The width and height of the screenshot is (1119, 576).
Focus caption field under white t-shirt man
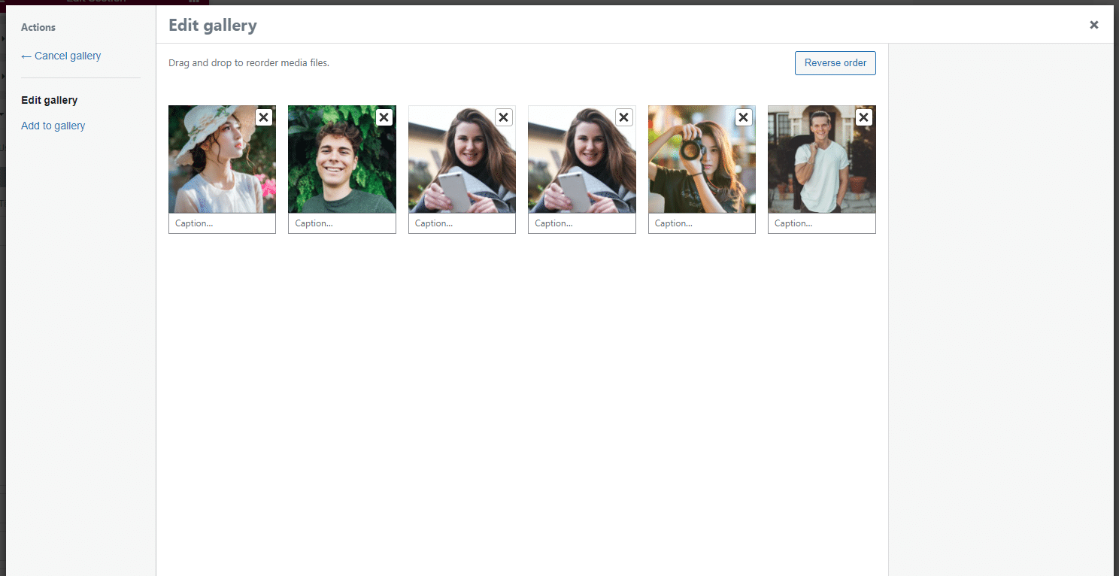click(x=821, y=223)
